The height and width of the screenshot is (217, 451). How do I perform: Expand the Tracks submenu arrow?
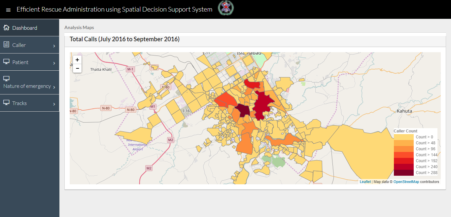tap(54, 104)
